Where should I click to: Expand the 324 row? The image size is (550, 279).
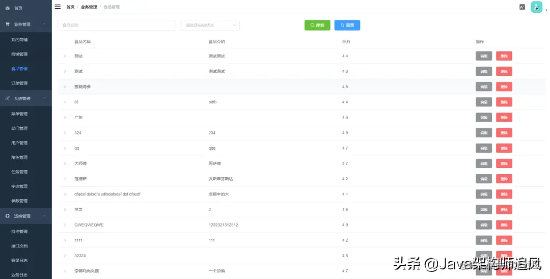(65, 133)
